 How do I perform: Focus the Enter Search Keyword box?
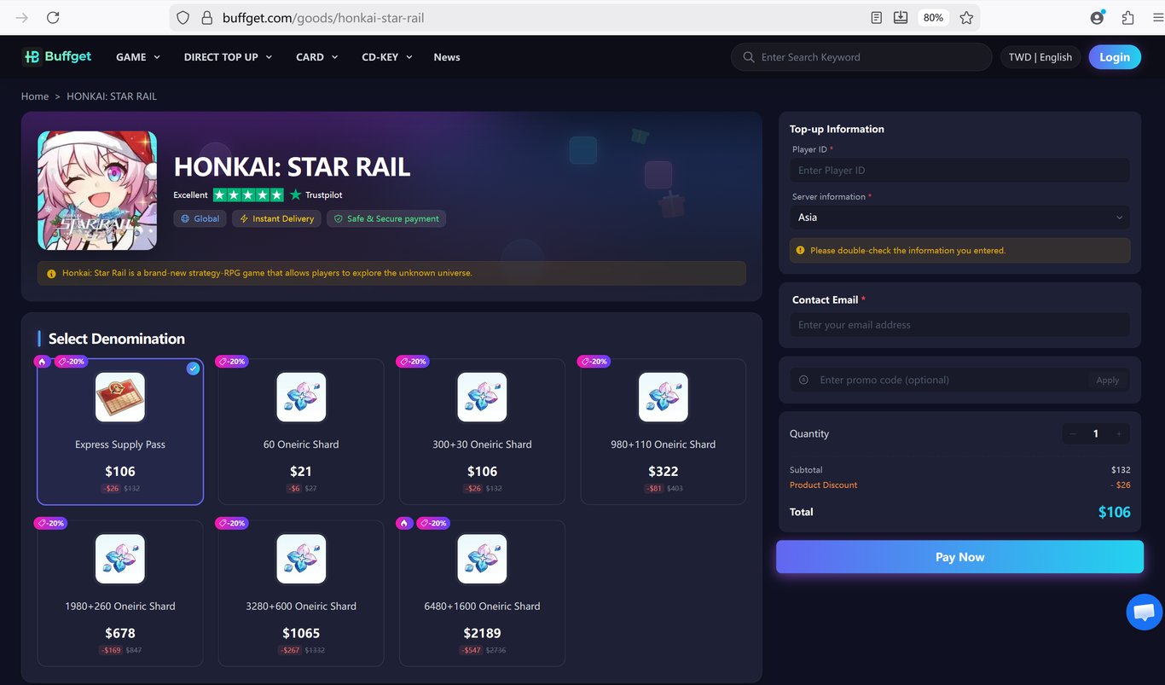861,57
